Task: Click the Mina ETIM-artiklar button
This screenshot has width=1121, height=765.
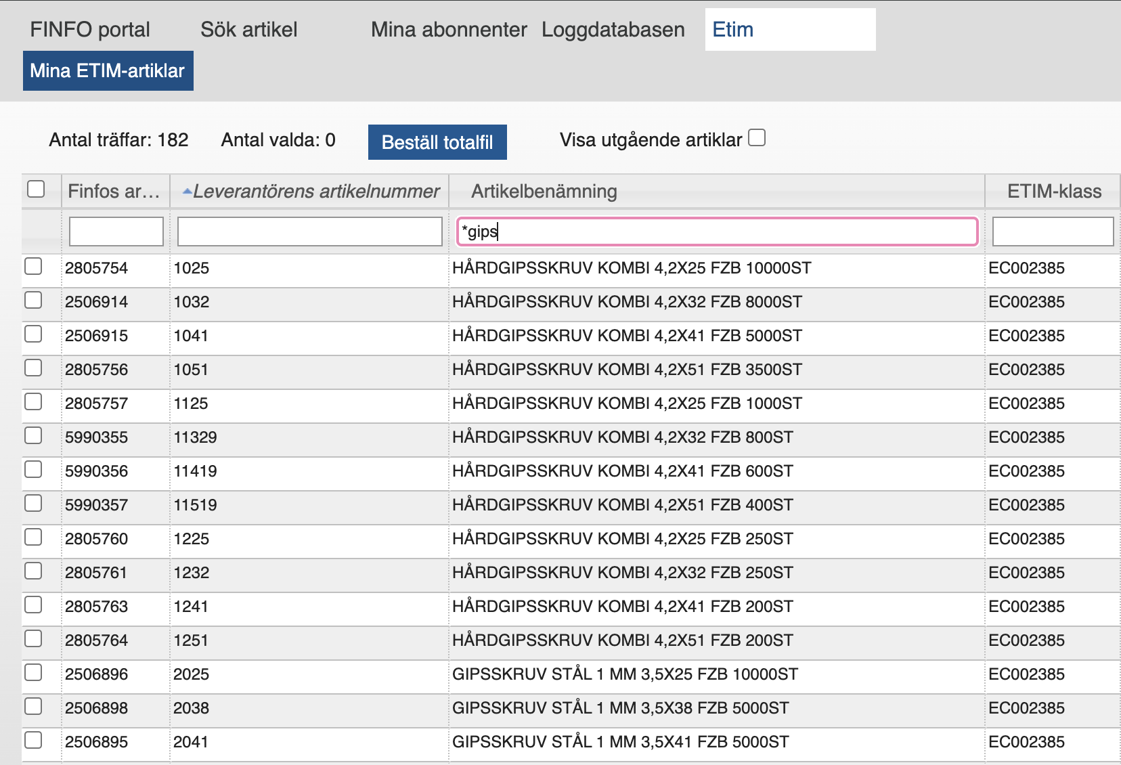Action: tap(108, 70)
